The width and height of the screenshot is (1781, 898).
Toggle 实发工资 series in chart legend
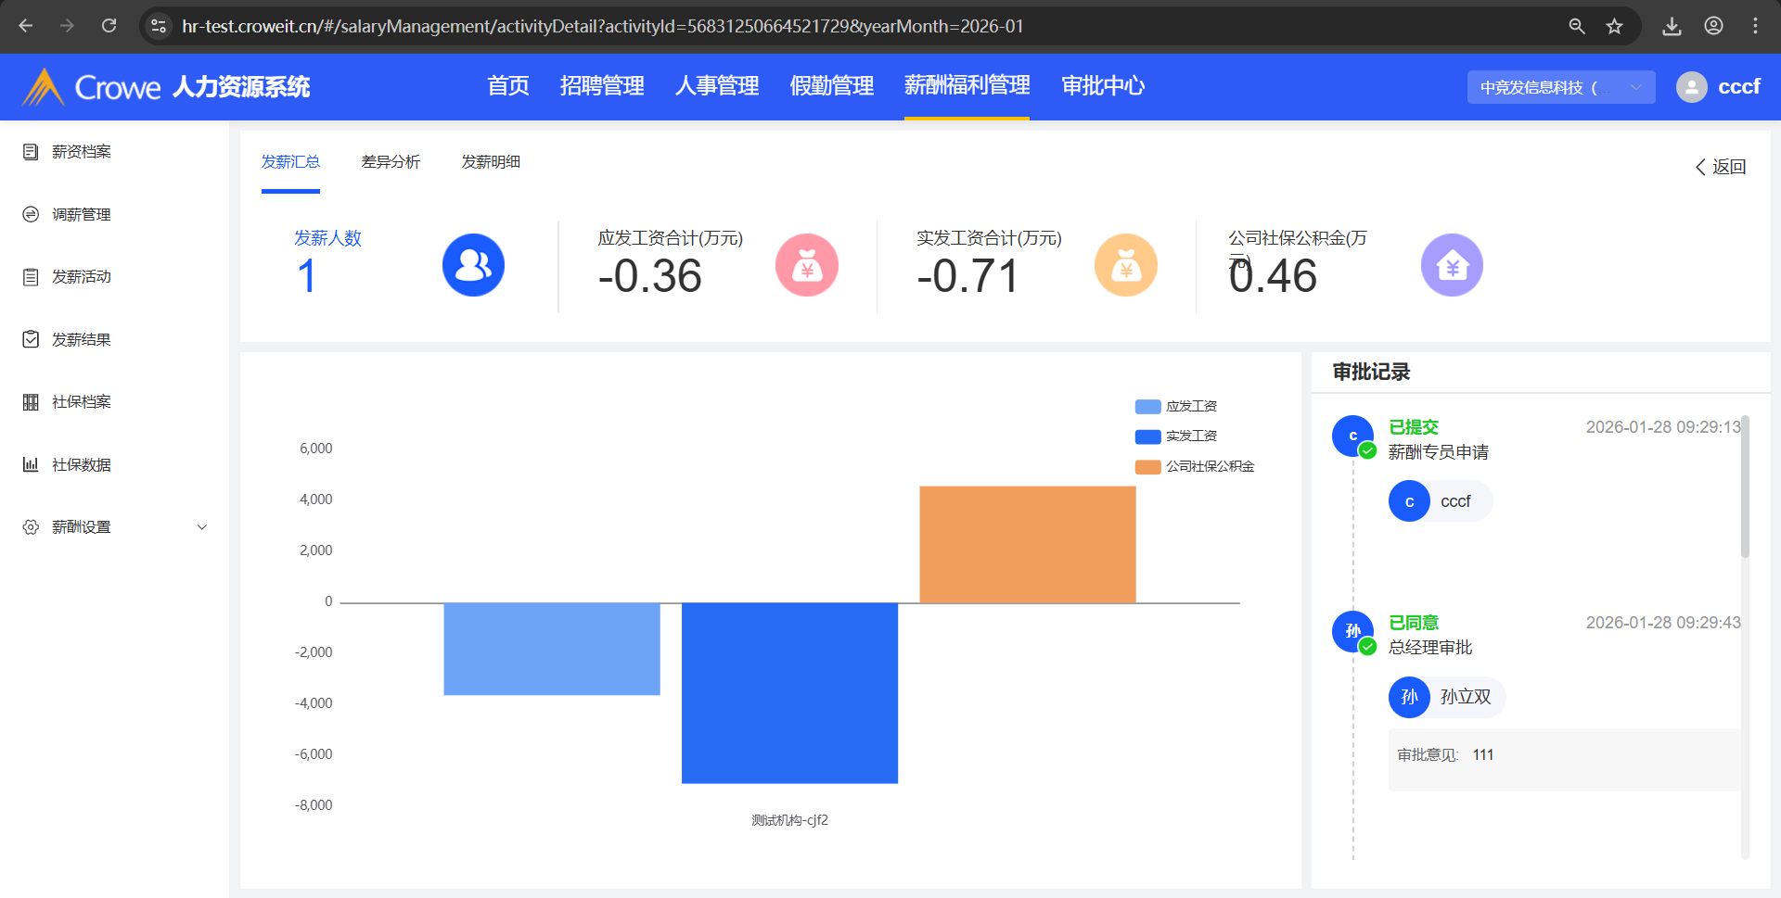pyautogui.click(x=1176, y=436)
